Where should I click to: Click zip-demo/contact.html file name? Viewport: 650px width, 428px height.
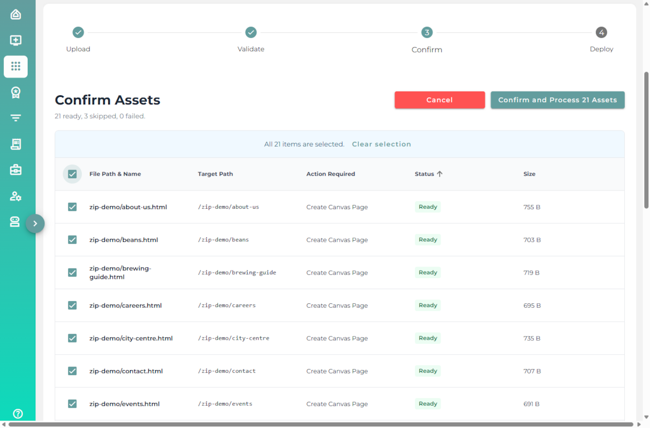pos(126,371)
